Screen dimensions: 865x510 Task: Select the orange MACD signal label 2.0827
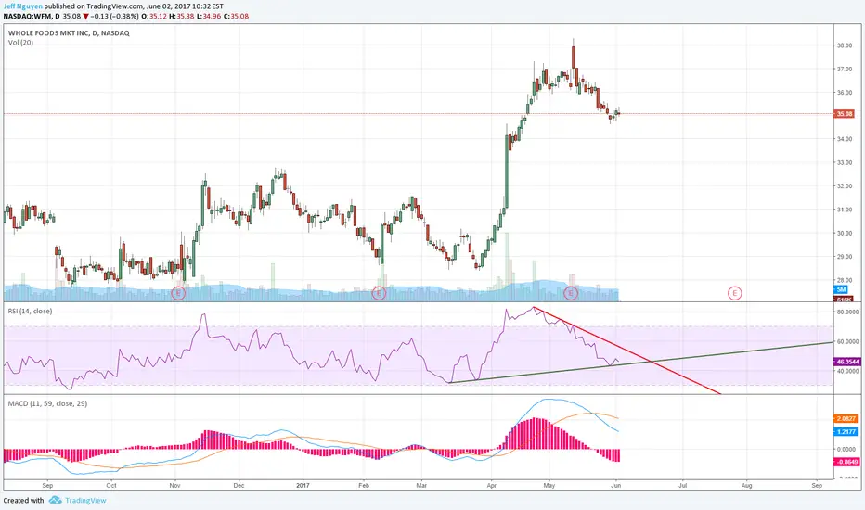(x=846, y=418)
